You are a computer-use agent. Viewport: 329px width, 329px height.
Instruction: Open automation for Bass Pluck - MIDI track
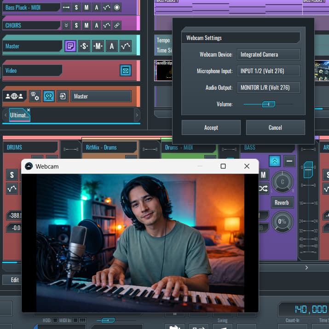[x=107, y=7]
